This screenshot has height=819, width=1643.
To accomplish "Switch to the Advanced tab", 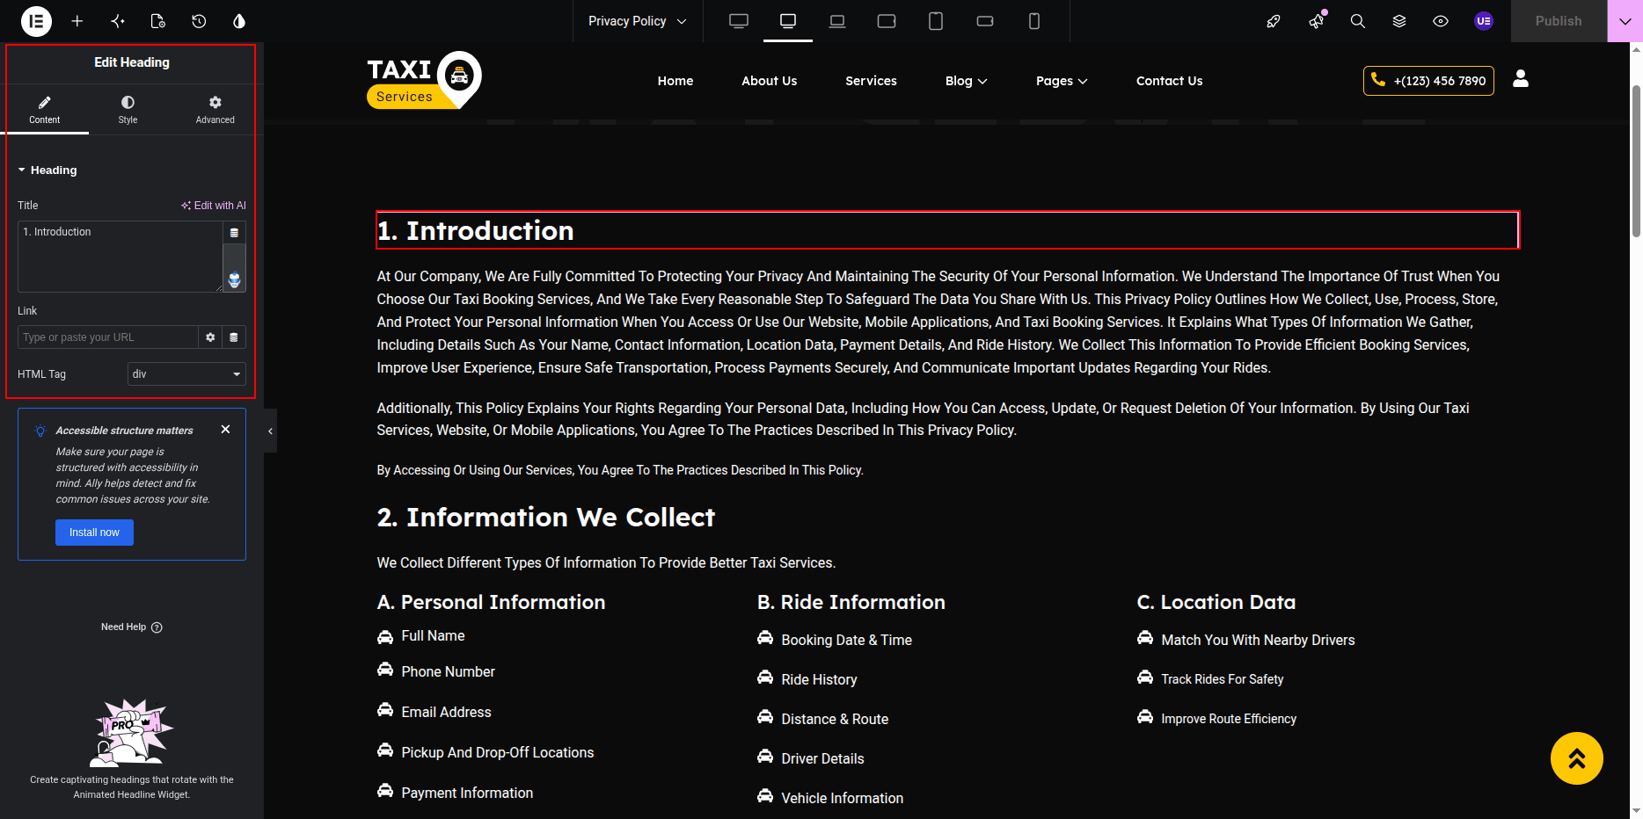I will click(x=215, y=110).
